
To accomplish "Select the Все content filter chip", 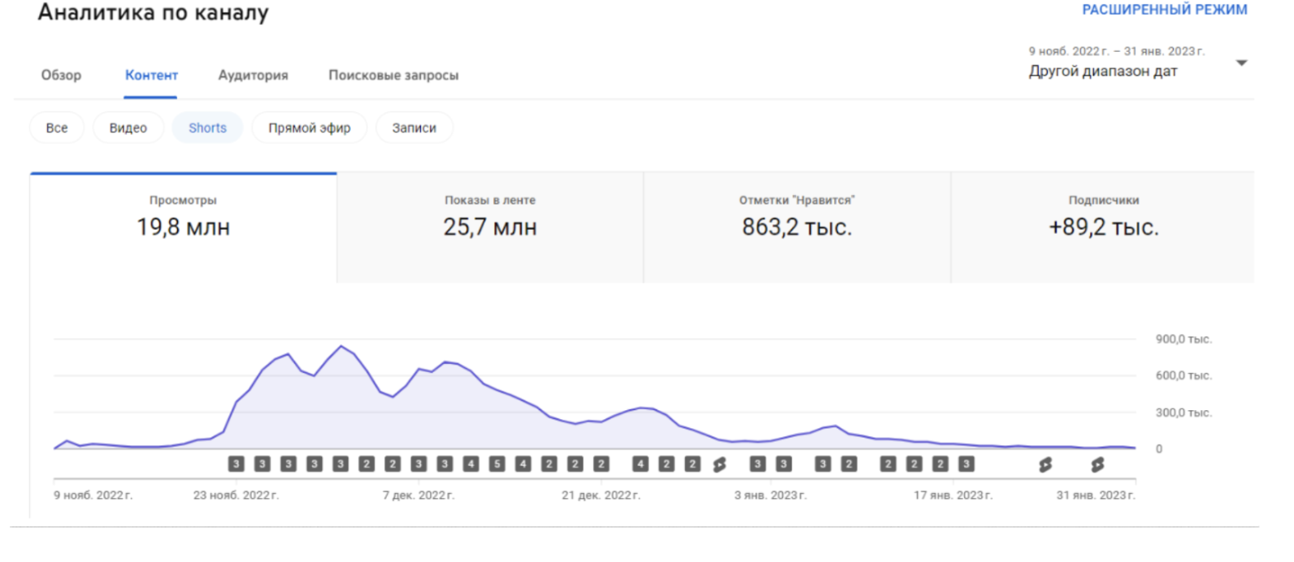I will click(57, 128).
